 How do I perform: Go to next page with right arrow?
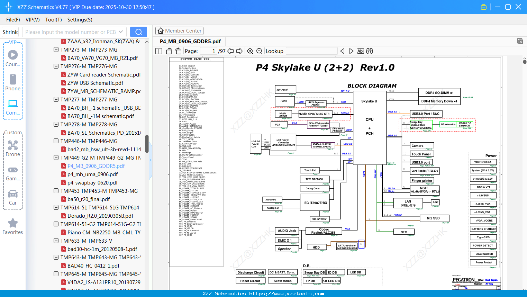[239, 51]
